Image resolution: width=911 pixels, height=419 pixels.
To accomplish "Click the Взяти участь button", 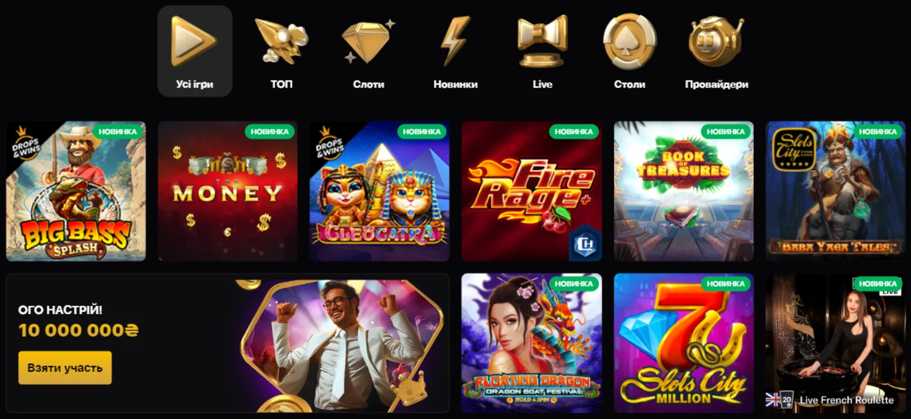I will point(65,367).
